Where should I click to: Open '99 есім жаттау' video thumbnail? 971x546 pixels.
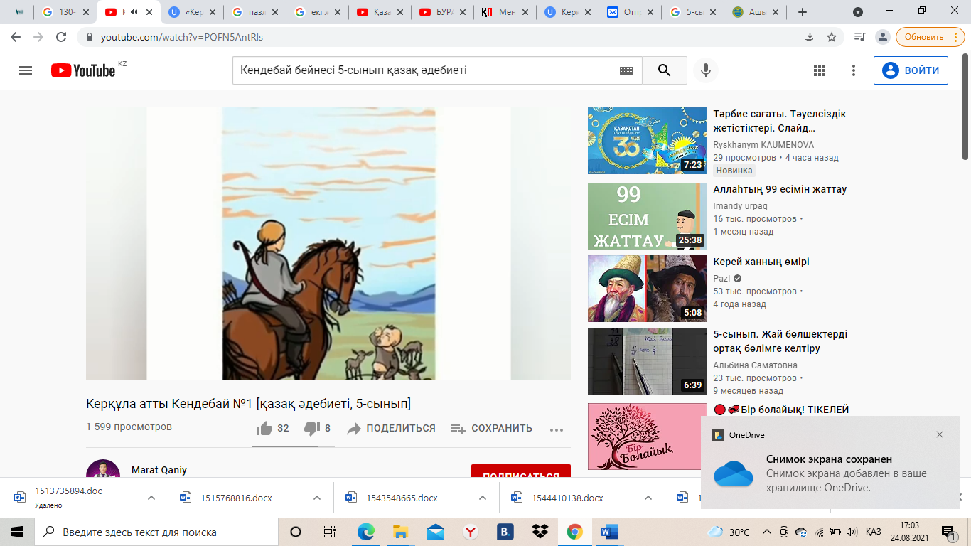coord(648,216)
